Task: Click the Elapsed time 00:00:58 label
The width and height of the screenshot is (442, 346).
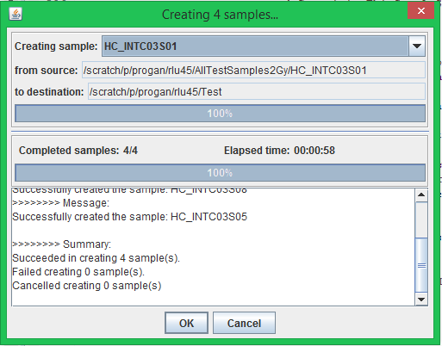Action: [279, 151]
